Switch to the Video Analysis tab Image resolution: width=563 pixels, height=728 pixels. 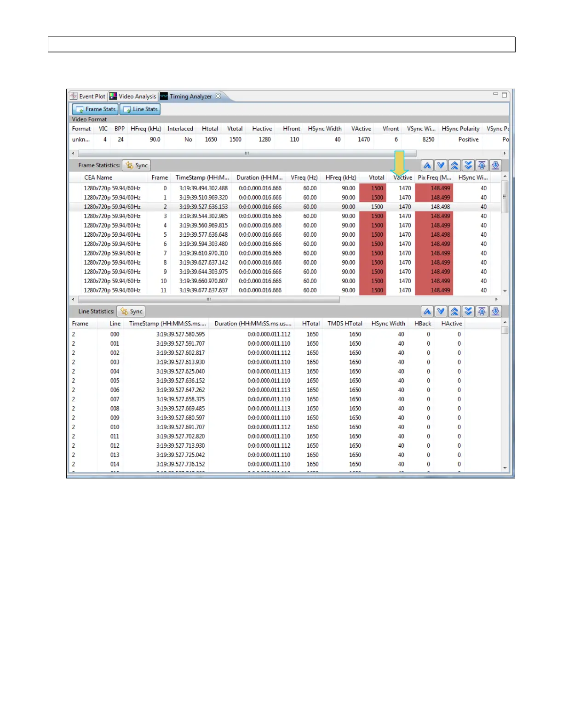pos(133,96)
